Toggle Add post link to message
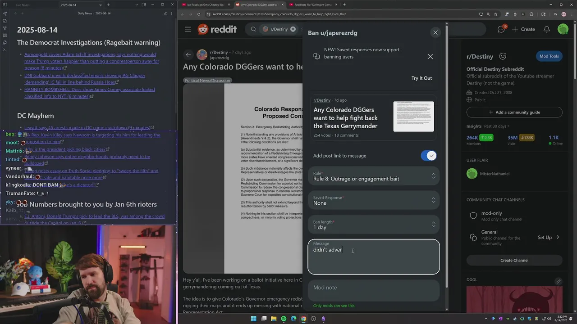The height and width of the screenshot is (324, 577). point(429,156)
